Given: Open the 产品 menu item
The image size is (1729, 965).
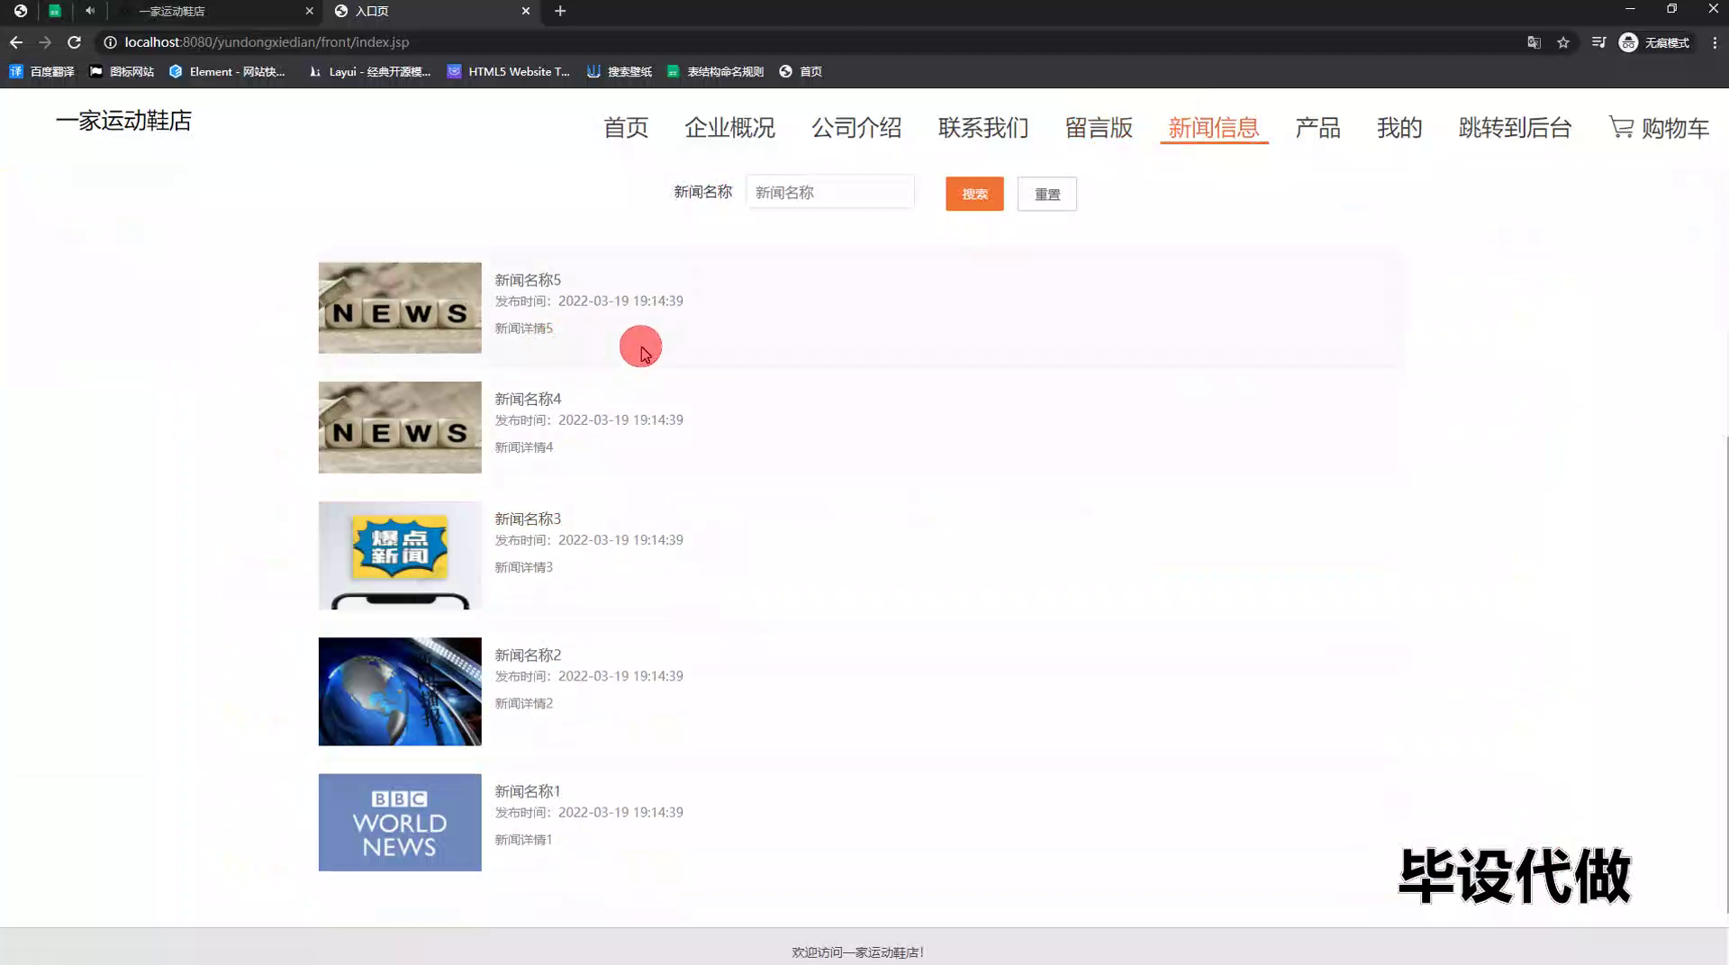Looking at the screenshot, I should 1317,128.
